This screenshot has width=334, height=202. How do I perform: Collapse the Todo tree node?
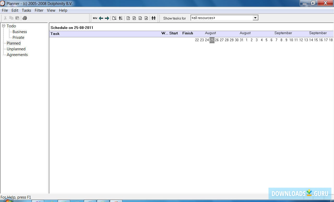pyautogui.click(x=4, y=26)
